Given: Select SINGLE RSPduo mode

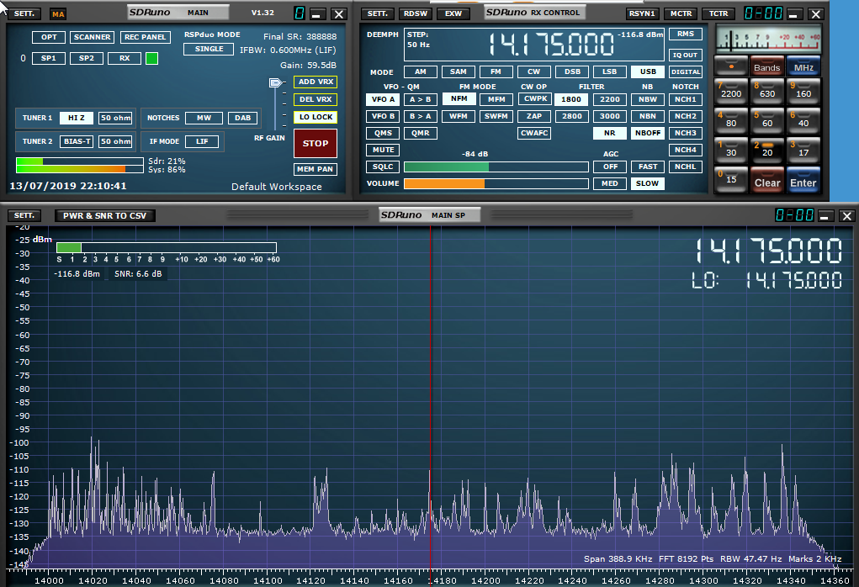Looking at the screenshot, I should 209,49.
